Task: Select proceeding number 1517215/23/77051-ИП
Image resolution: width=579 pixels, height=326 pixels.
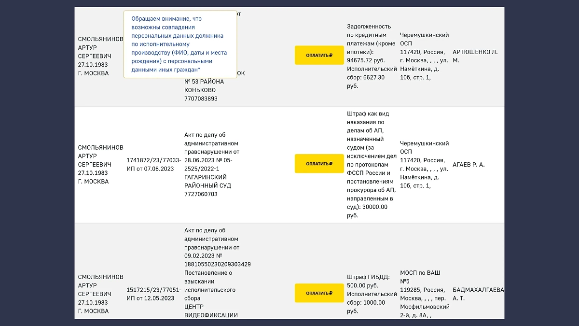Action: click(153, 294)
